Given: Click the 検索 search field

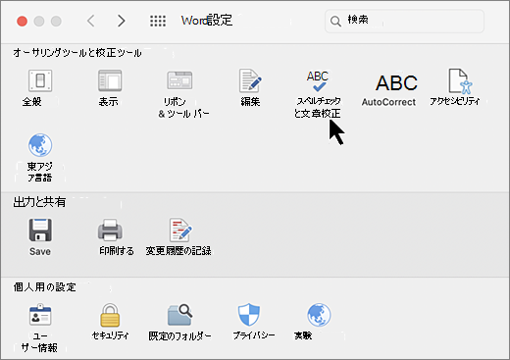Looking at the screenshot, I should pos(404,22).
